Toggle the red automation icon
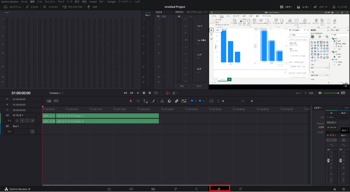The width and height of the screenshot is (350, 192). click(x=167, y=93)
